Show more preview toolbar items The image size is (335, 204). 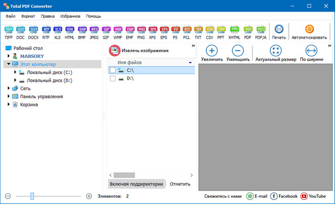pos(329,45)
